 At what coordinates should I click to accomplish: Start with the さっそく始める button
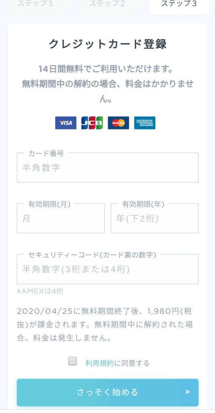pyautogui.click(x=107, y=392)
